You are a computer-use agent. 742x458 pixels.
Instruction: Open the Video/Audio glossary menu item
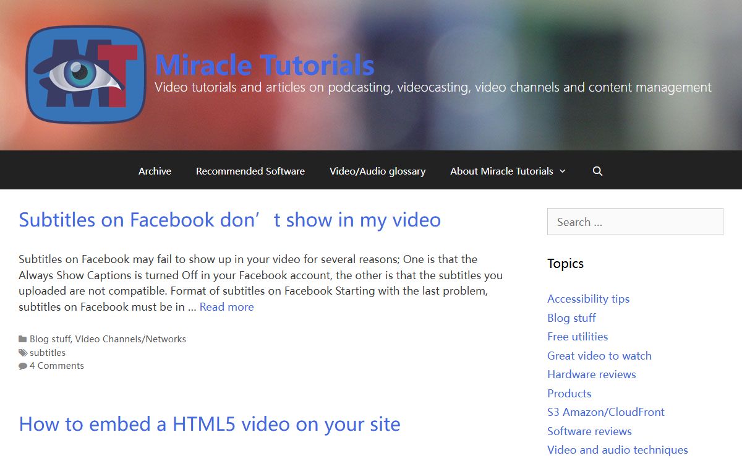[x=378, y=171]
